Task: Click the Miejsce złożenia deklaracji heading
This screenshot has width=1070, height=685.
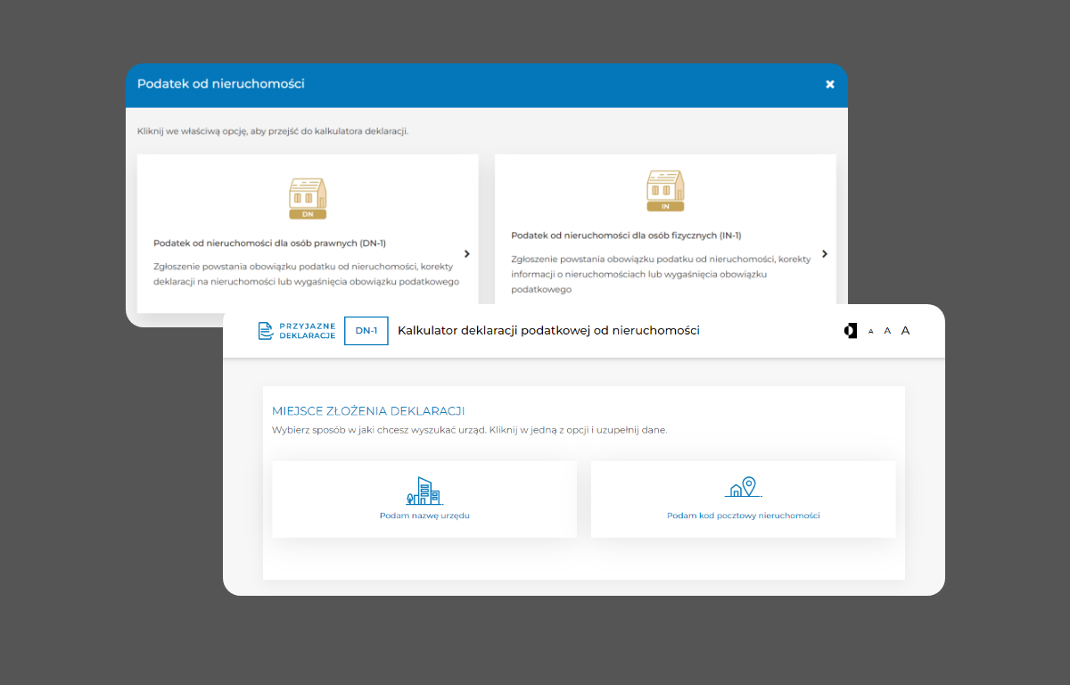Action: coord(368,411)
